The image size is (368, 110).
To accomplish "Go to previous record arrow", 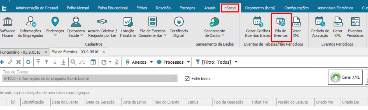I will coord(46,62).
